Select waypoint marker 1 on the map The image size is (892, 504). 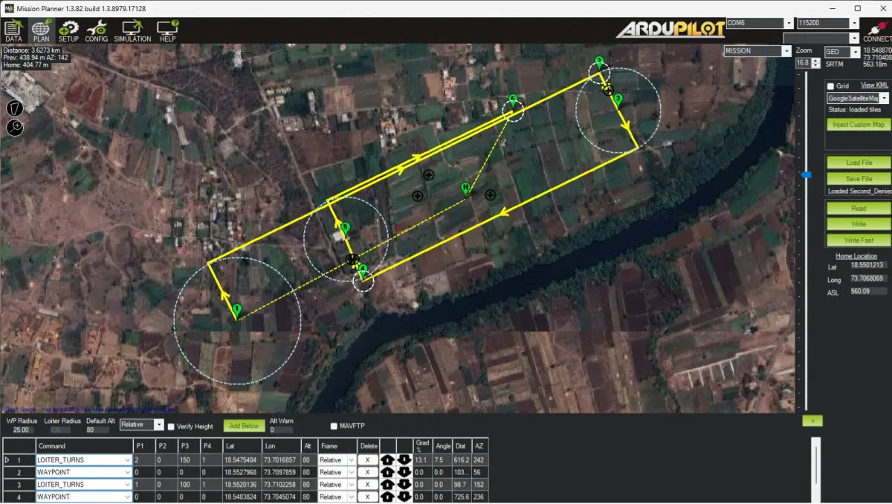point(236,310)
